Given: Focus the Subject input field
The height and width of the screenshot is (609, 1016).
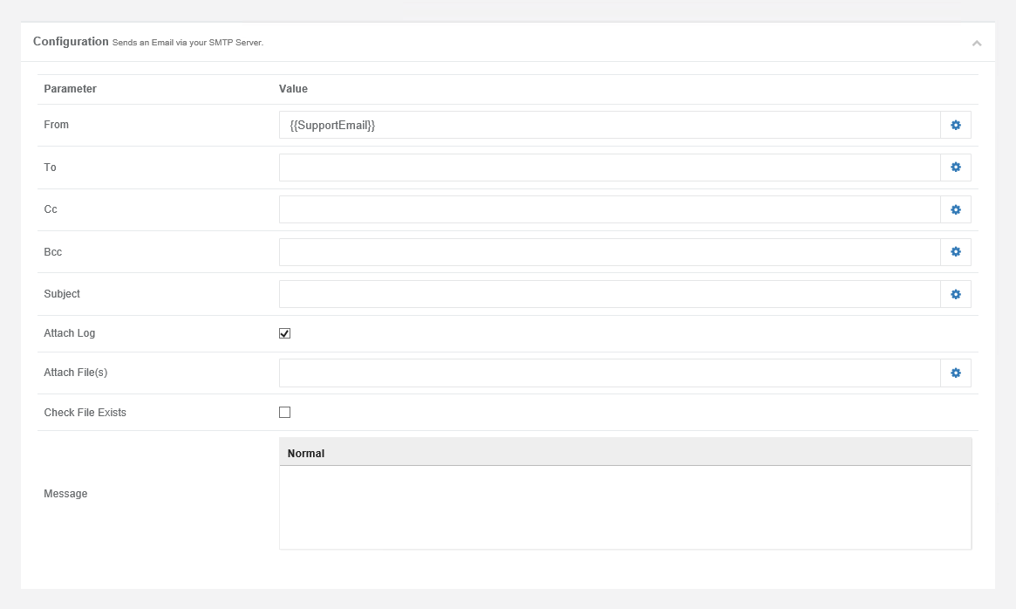Looking at the screenshot, I should 610,294.
